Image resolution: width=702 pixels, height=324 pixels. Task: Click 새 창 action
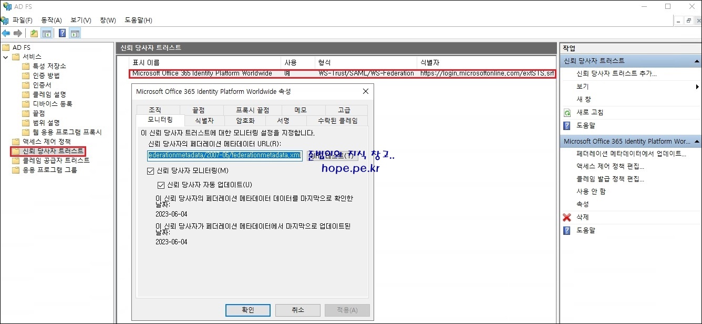tap(584, 99)
